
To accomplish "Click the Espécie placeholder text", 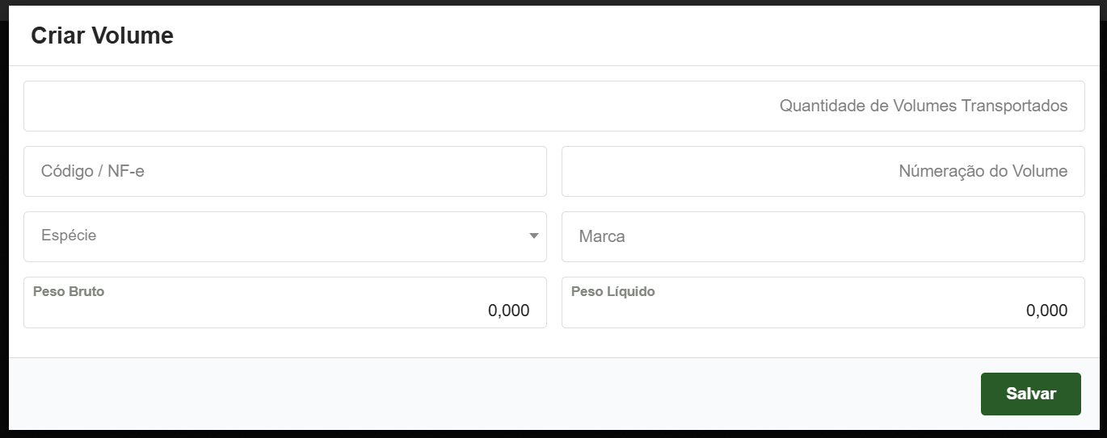I will tap(69, 236).
